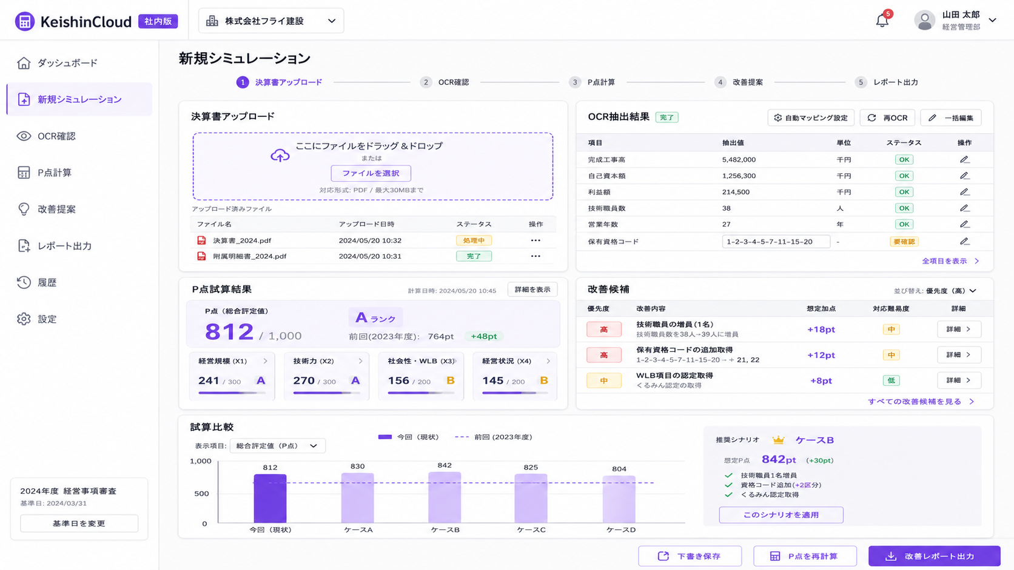Open more options for 附属明細書_2024.pdf

point(536,256)
